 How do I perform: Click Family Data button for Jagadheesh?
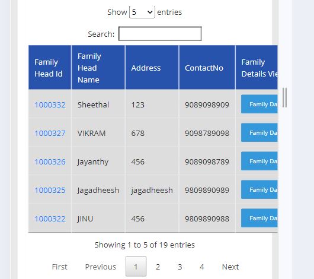point(259,190)
